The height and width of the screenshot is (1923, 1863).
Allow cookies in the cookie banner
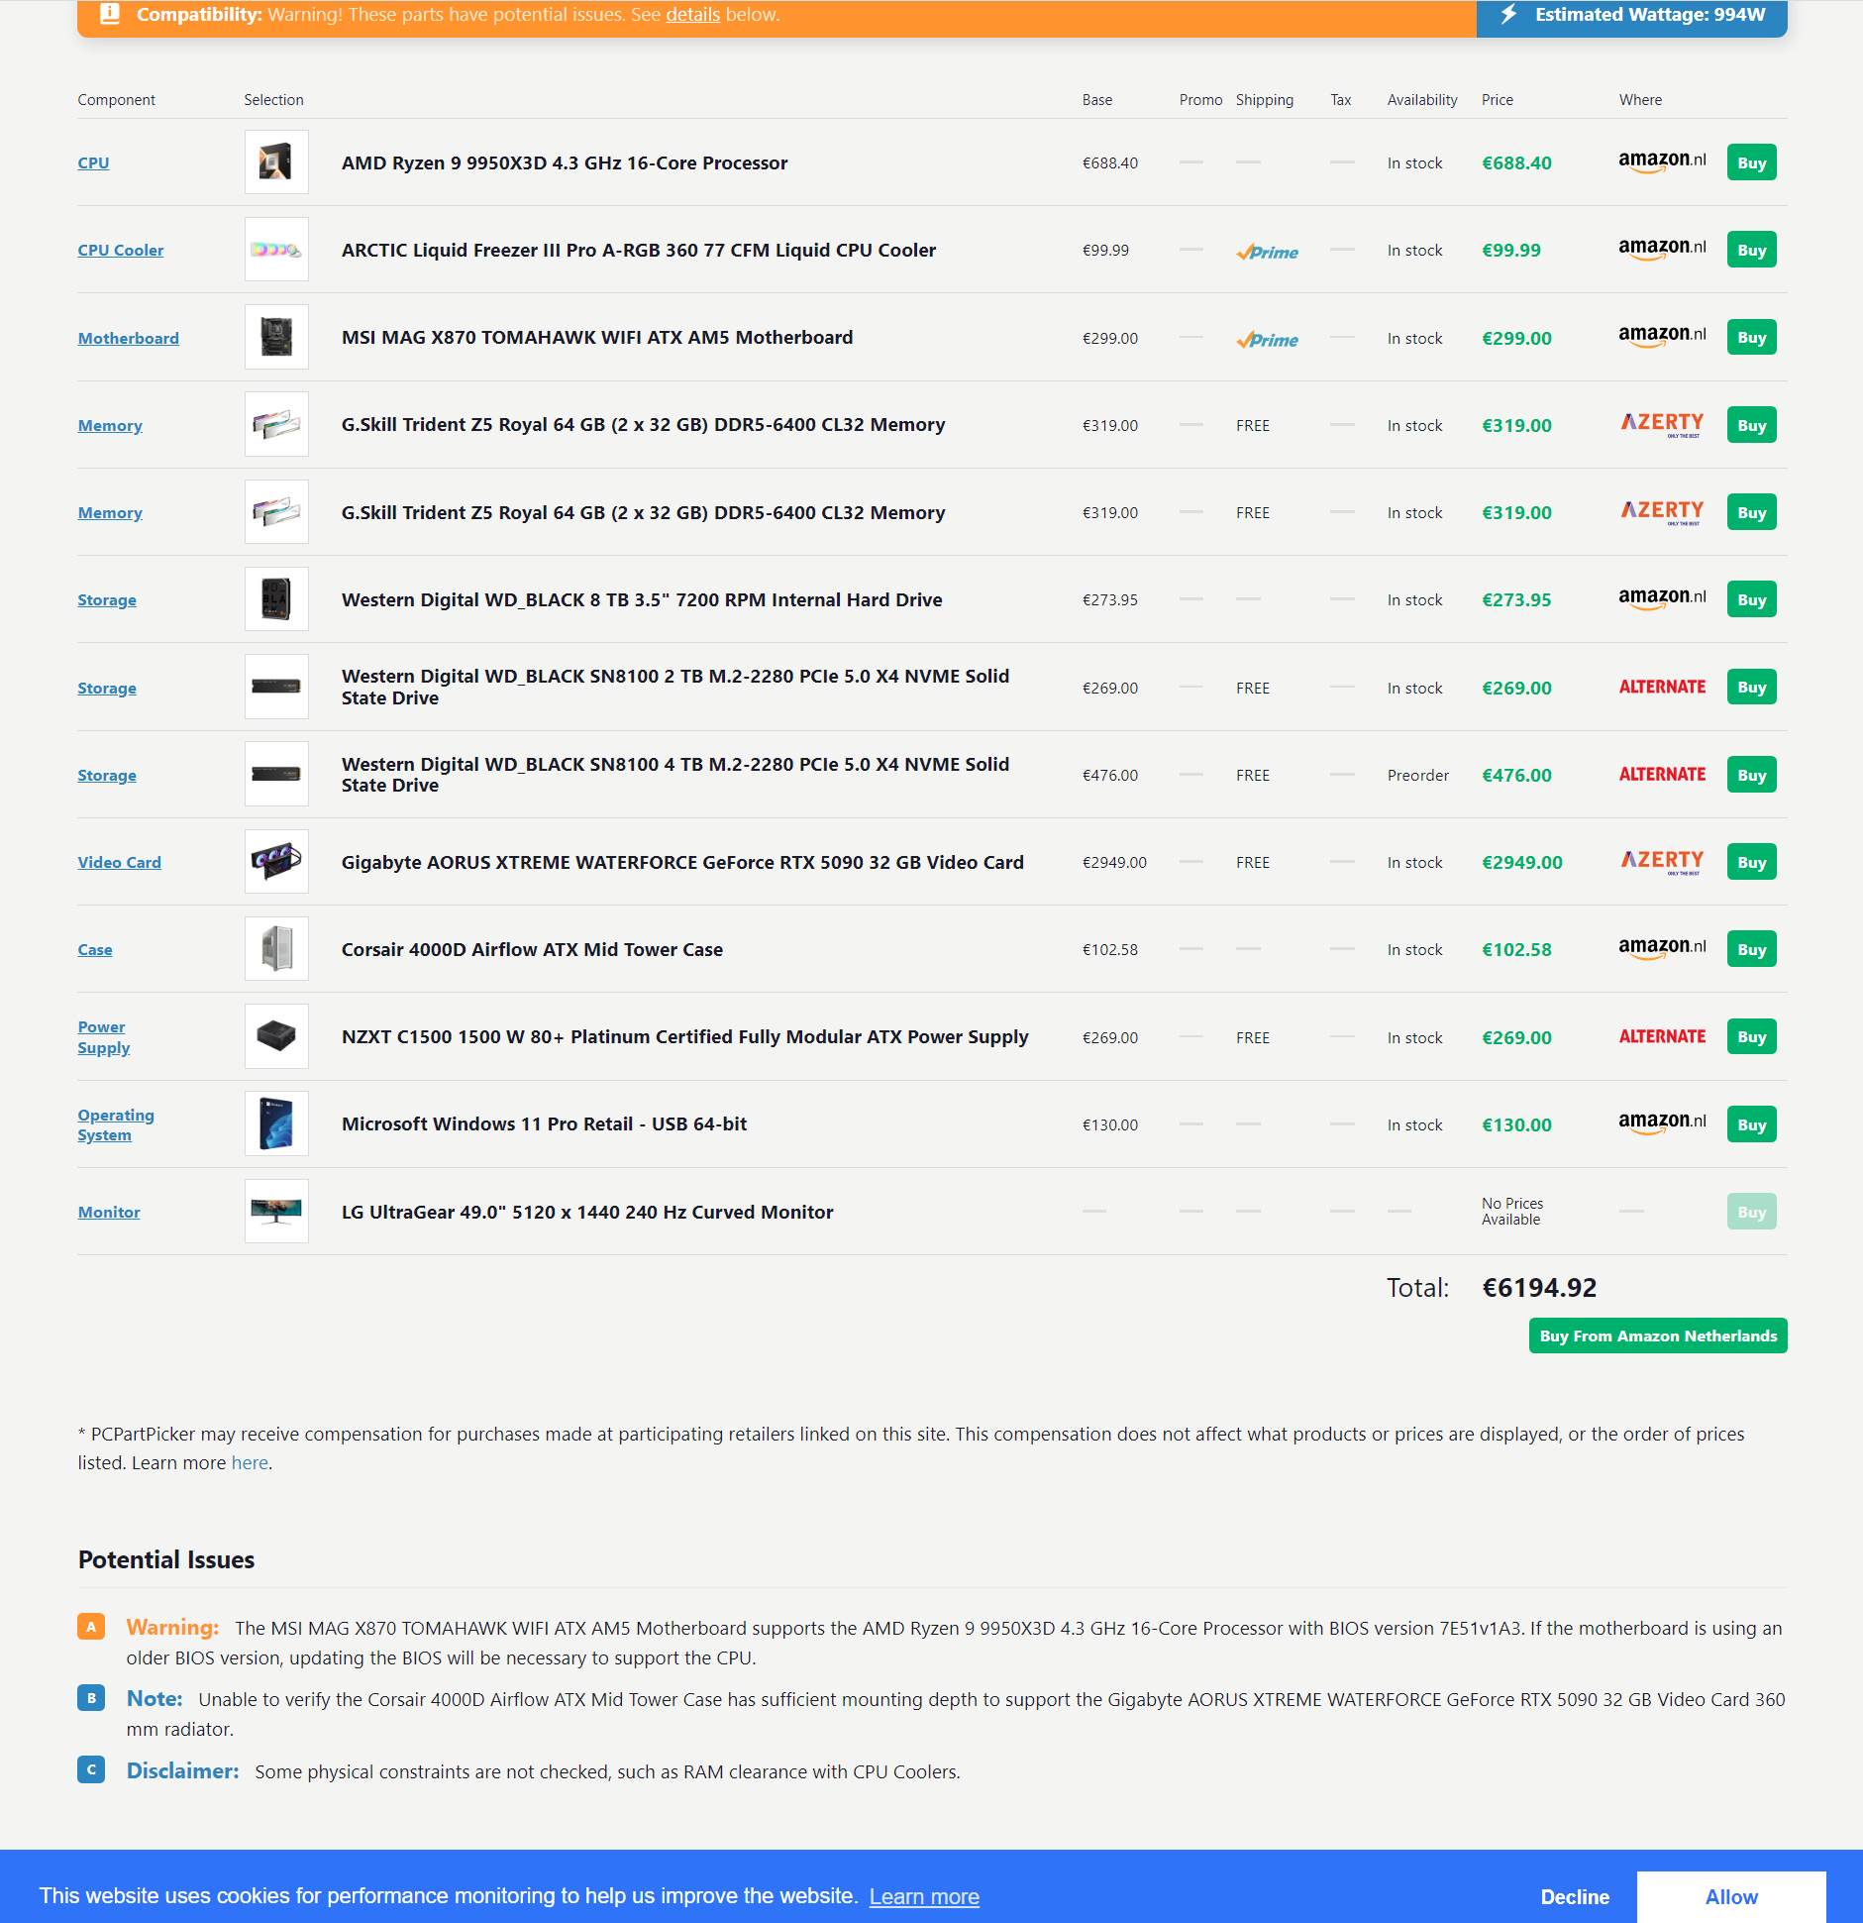1731,1896
